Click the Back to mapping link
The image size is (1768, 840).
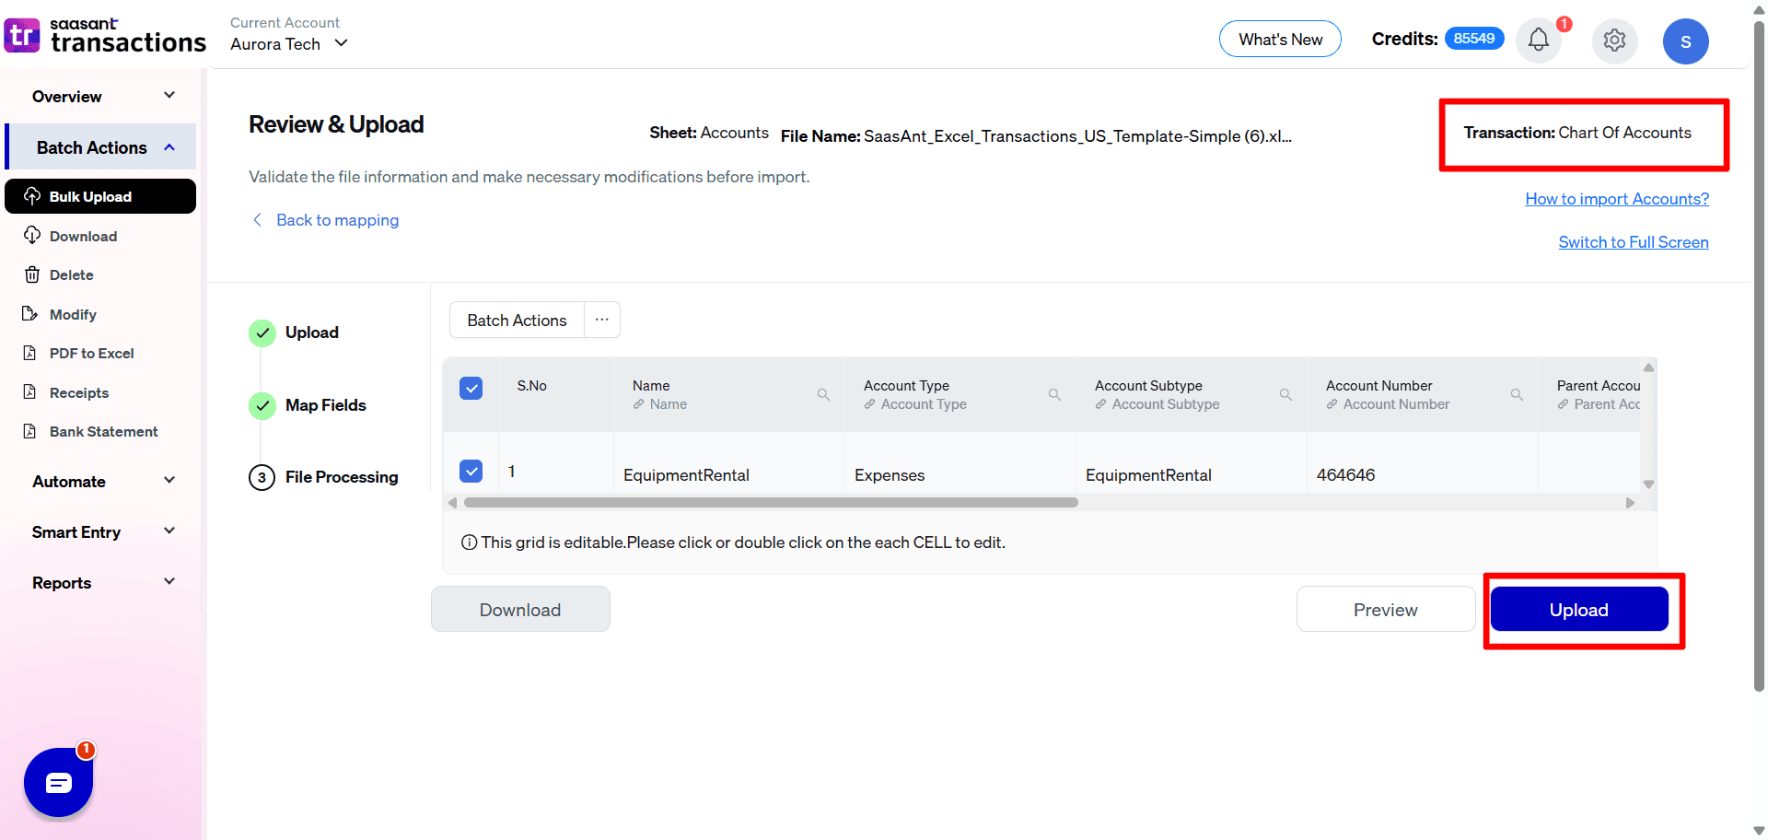coord(337,220)
